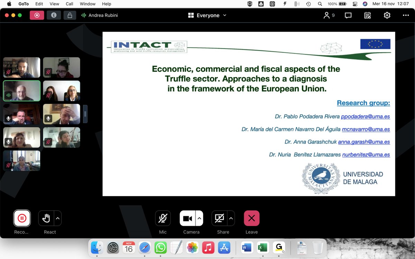Open the session notes panel
Viewport: 415px width, 259px height.
tap(367, 15)
